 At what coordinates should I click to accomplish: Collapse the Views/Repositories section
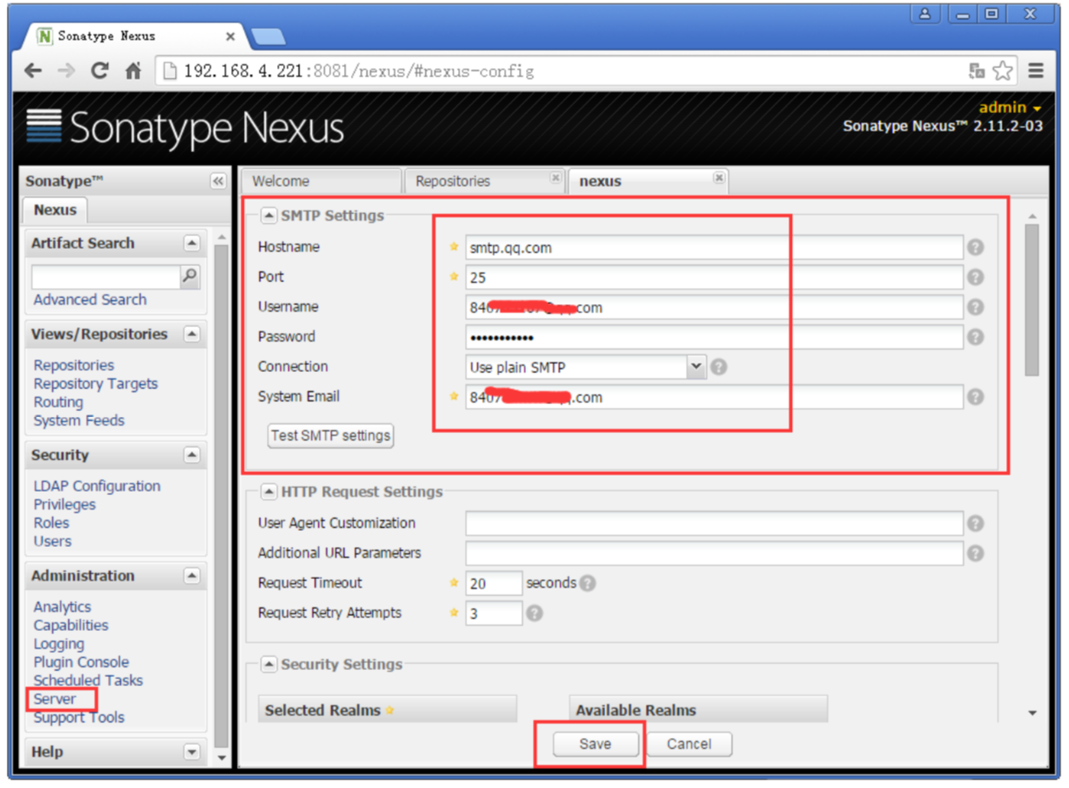pyautogui.click(x=192, y=334)
